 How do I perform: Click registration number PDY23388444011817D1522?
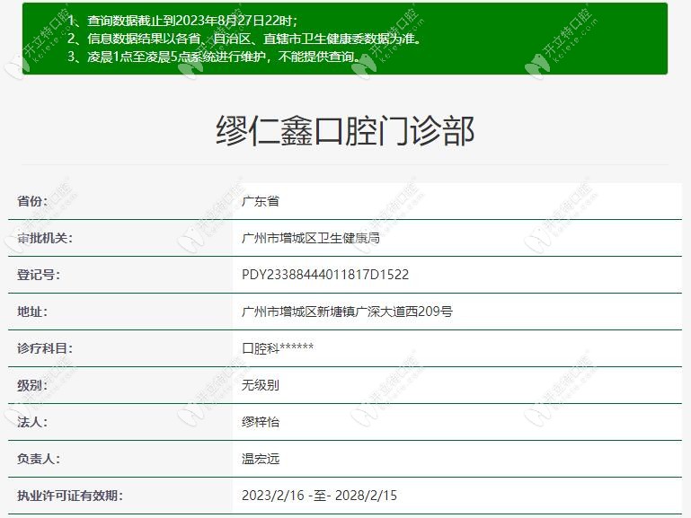click(x=325, y=275)
